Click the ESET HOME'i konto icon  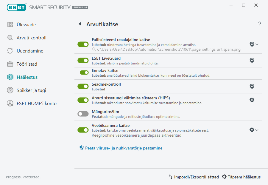10,104
